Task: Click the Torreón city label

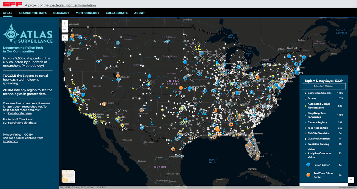Action: point(159,157)
